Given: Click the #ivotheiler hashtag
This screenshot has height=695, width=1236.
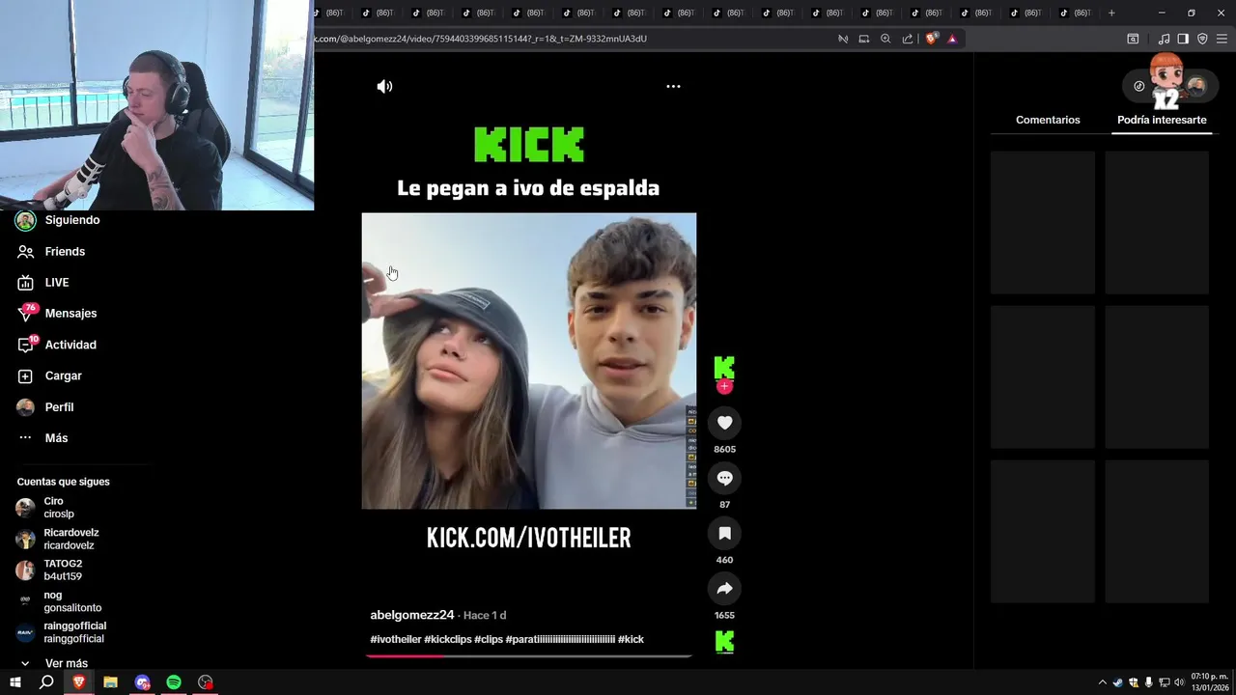Looking at the screenshot, I should tap(396, 639).
